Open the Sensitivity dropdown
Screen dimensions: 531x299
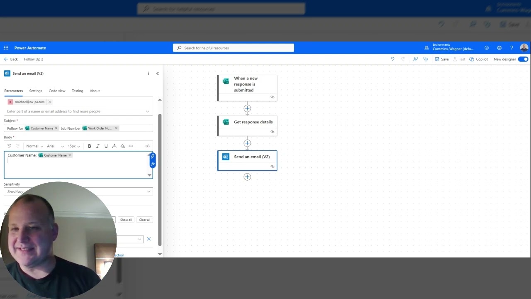pyautogui.click(x=78, y=191)
